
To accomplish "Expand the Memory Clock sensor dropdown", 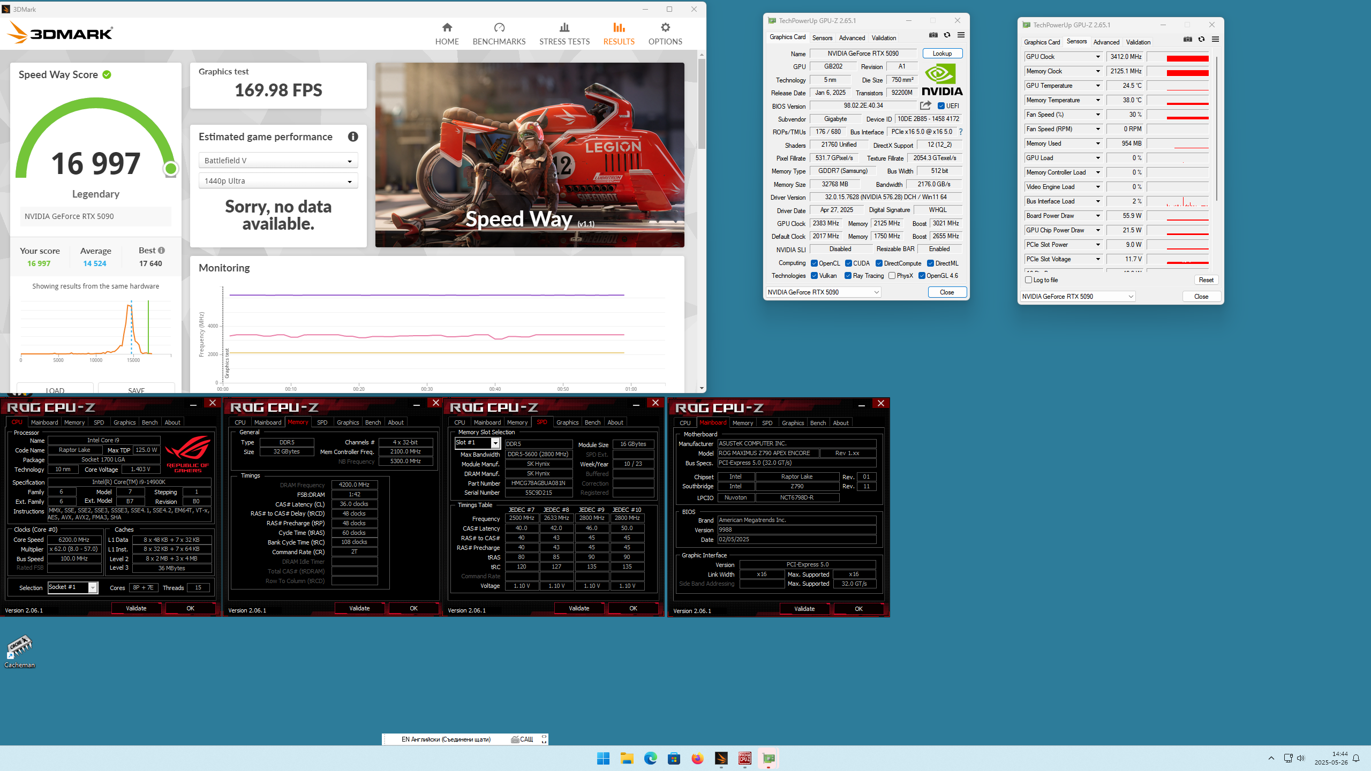I will [1098, 71].
